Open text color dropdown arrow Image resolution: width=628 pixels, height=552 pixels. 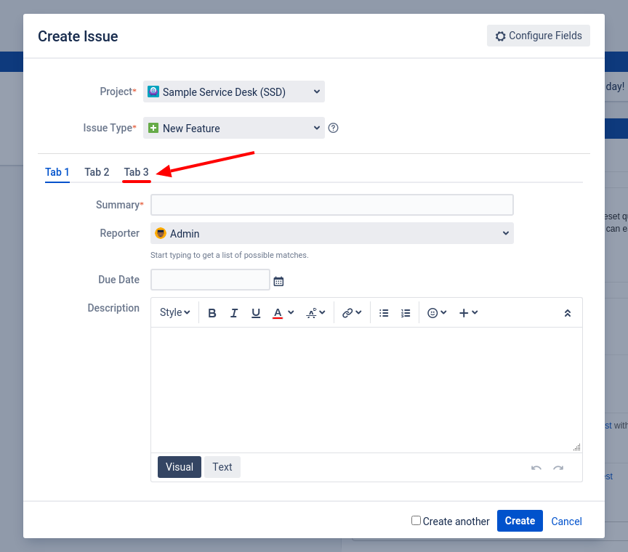coord(291,312)
